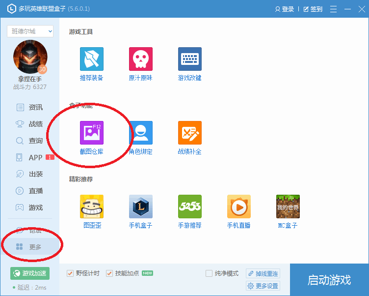Click the red 1 notification badge
This screenshot has height=296, width=369.
coord(50,157)
